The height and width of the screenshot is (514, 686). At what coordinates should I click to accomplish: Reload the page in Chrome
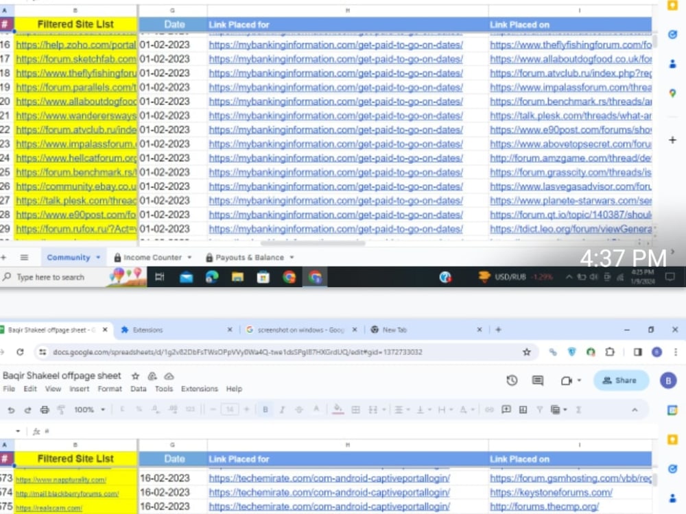(20, 352)
